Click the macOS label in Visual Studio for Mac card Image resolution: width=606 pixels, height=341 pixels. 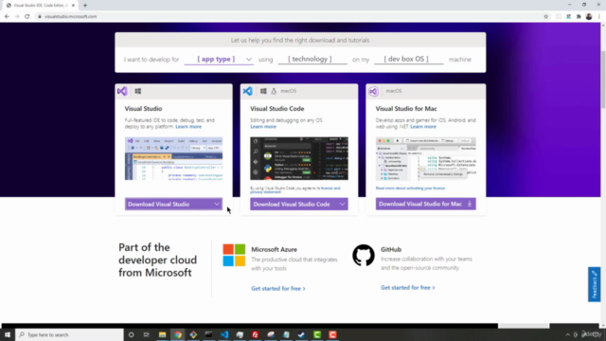(394, 91)
